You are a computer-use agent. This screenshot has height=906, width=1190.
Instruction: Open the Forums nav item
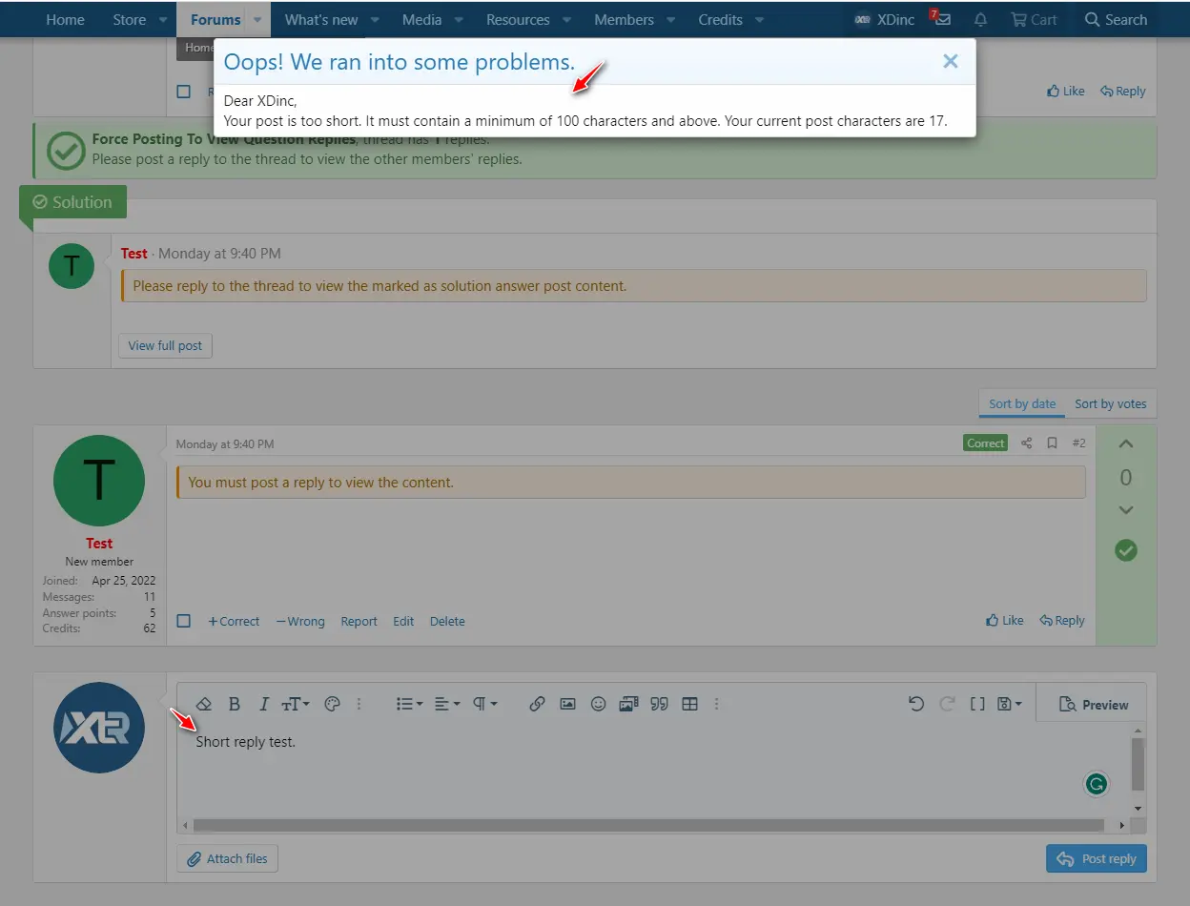(215, 19)
